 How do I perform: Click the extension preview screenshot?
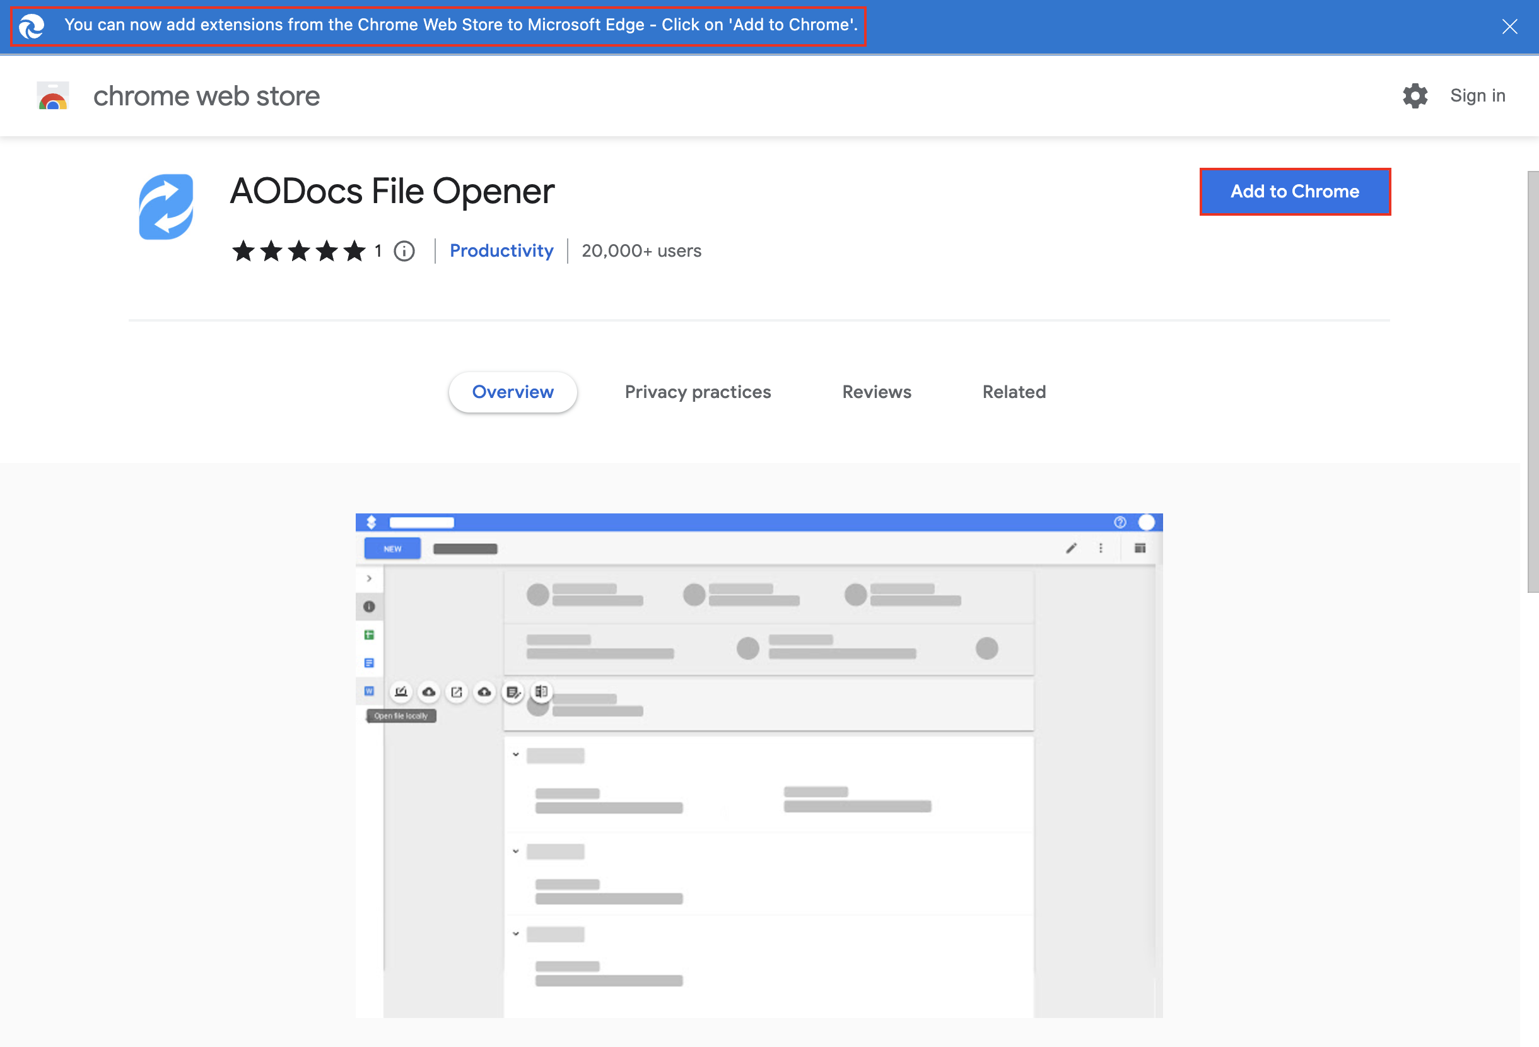759,766
